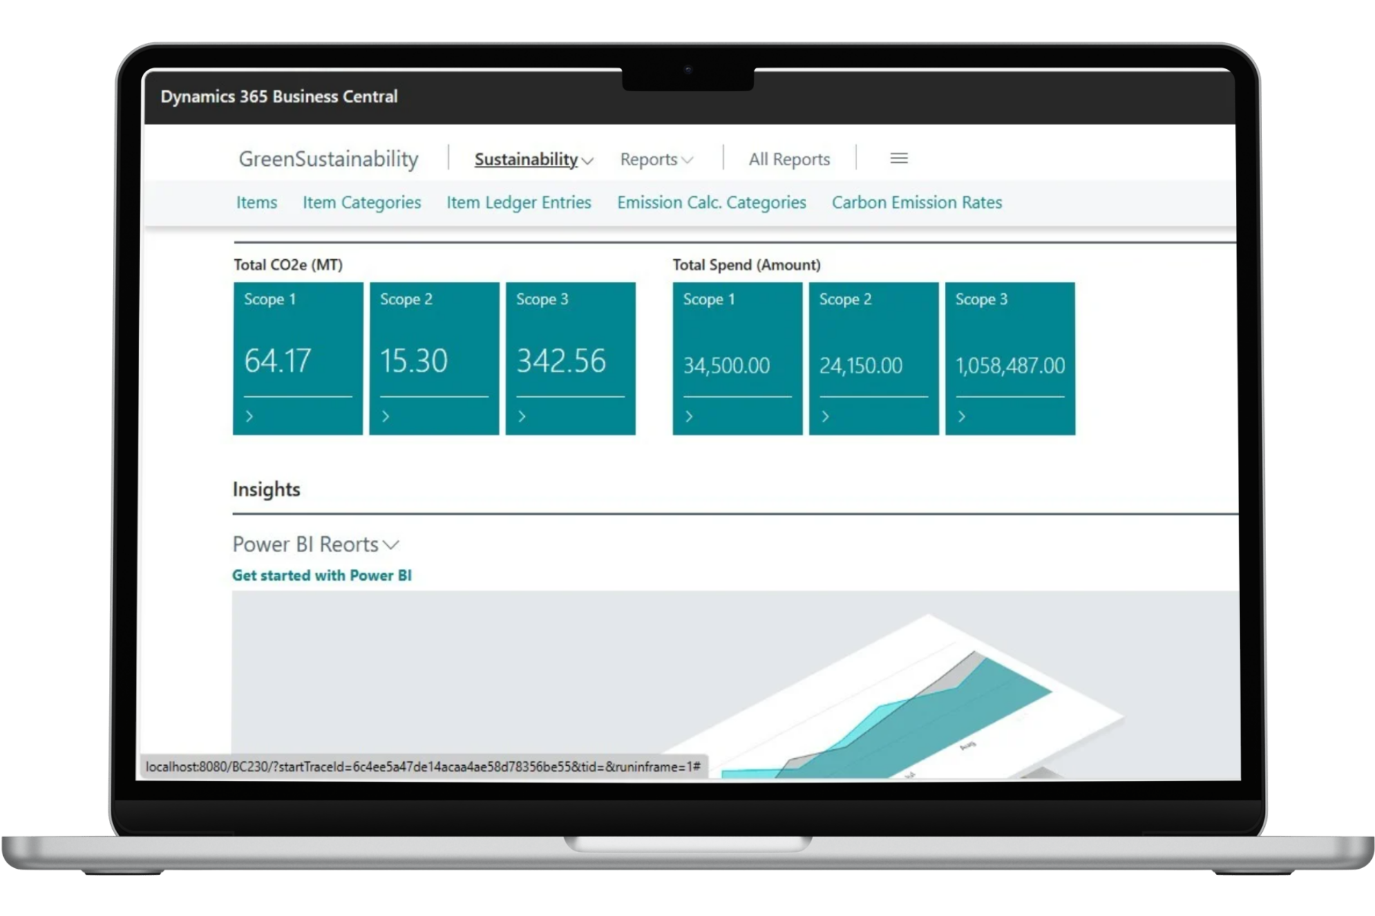Click arrow icon on CO2e Scope 3 tile
This screenshot has width=1375, height=916.
pyautogui.click(x=522, y=416)
